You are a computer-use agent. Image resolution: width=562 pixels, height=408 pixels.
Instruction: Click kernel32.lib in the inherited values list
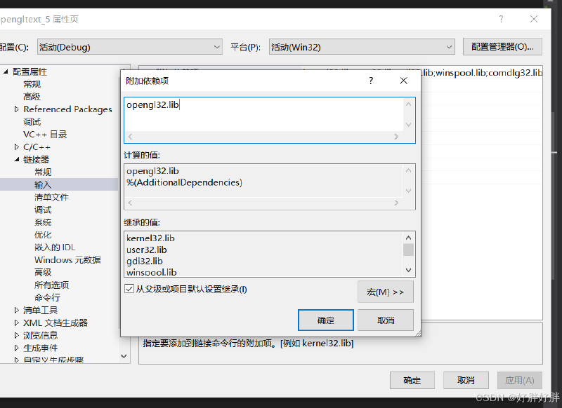pos(150,238)
